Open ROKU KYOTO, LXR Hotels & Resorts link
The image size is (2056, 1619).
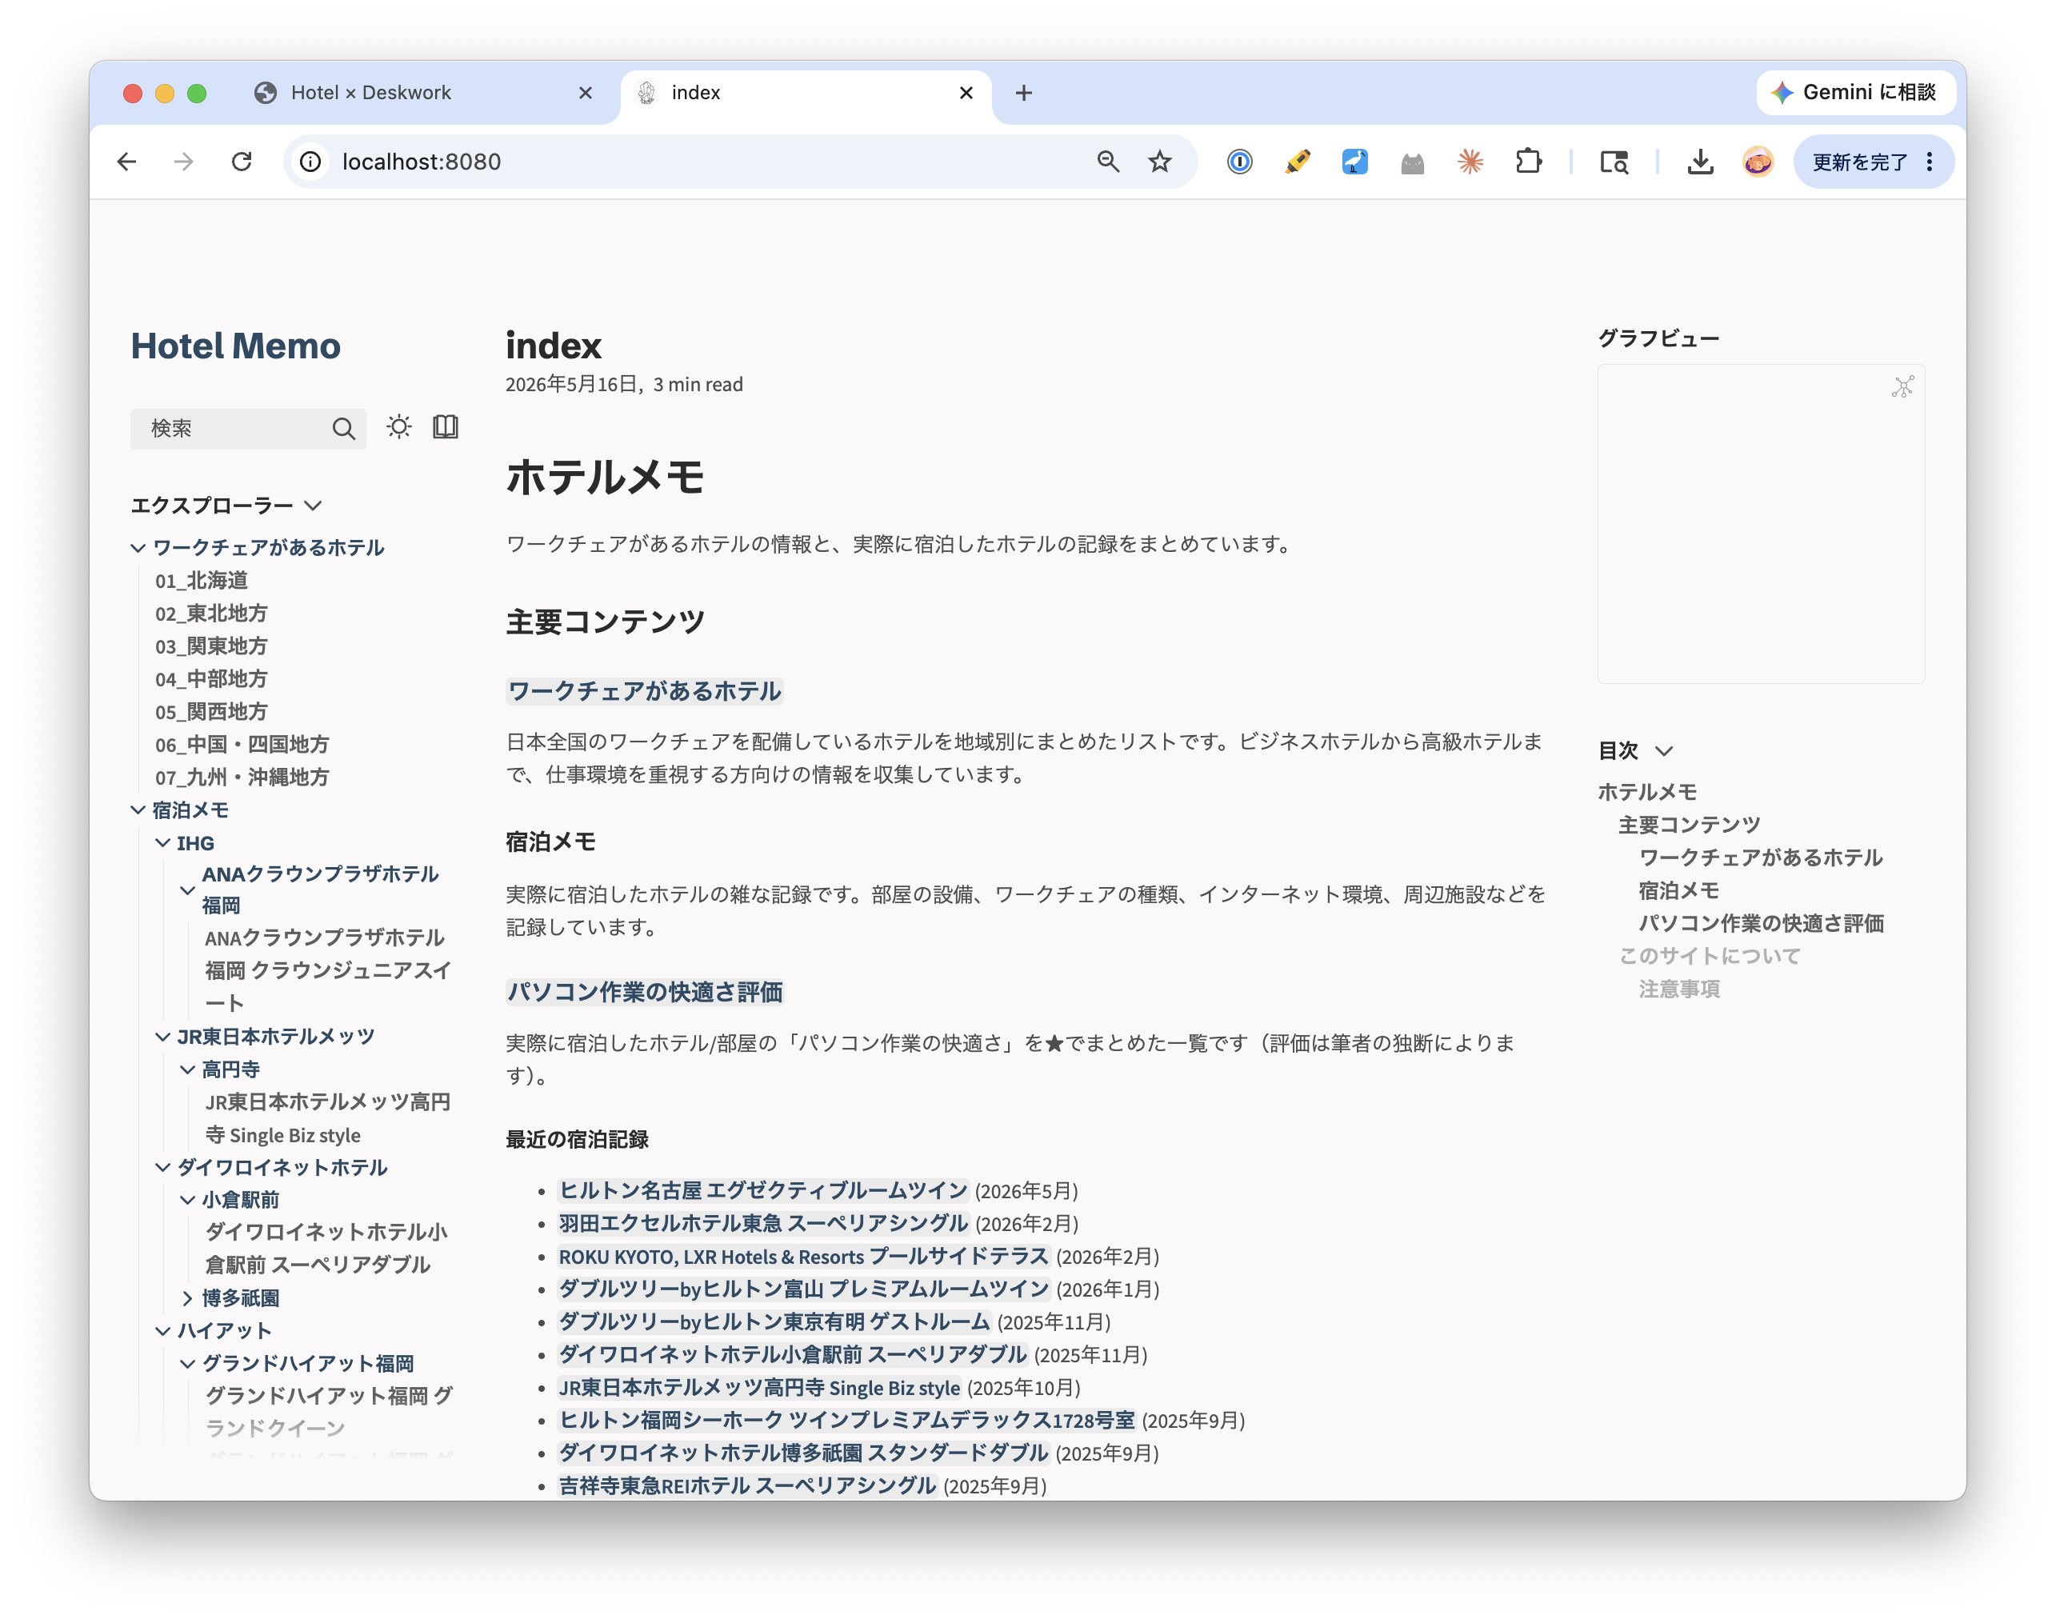point(804,1256)
